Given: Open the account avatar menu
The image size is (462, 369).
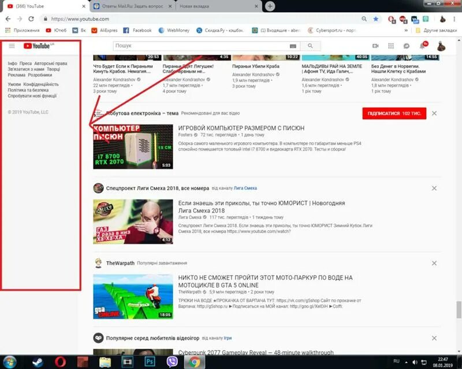Looking at the screenshot, I should click(x=441, y=46).
